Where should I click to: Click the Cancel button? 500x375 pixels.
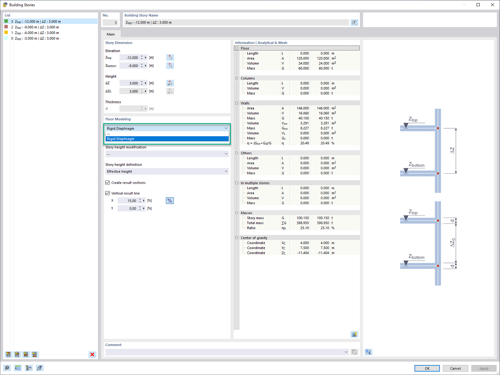click(x=455, y=368)
